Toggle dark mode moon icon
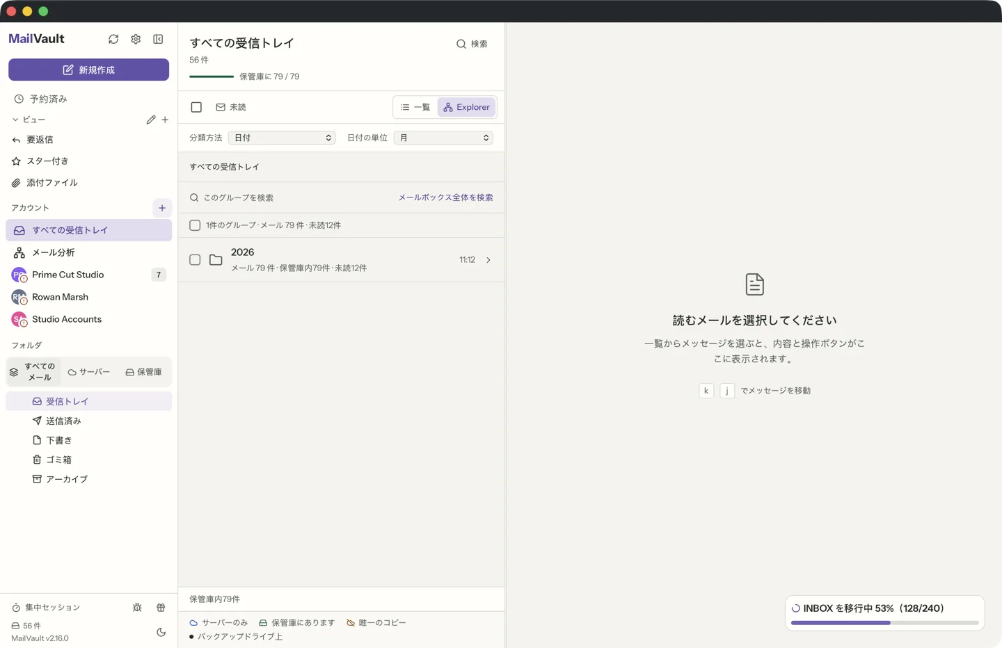Image resolution: width=1002 pixels, height=648 pixels. 161,632
